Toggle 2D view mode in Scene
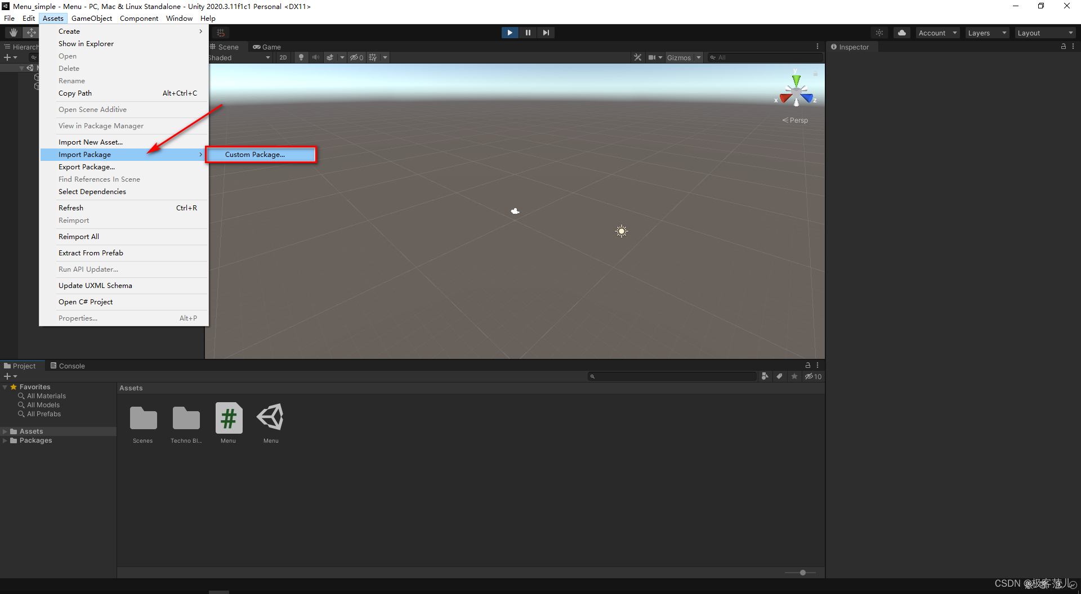Screen dimensions: 1081x594 point(283,57)
